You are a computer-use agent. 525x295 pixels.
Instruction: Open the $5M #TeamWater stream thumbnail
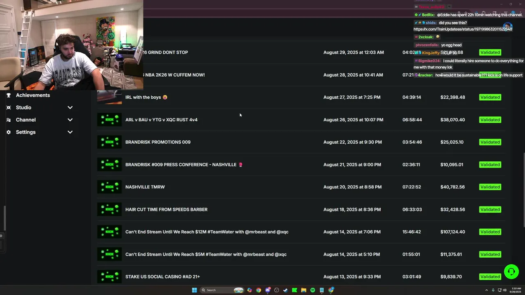[x=110, y=254]
